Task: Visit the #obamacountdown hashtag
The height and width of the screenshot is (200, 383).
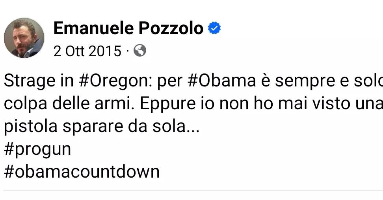Action: 82,172
